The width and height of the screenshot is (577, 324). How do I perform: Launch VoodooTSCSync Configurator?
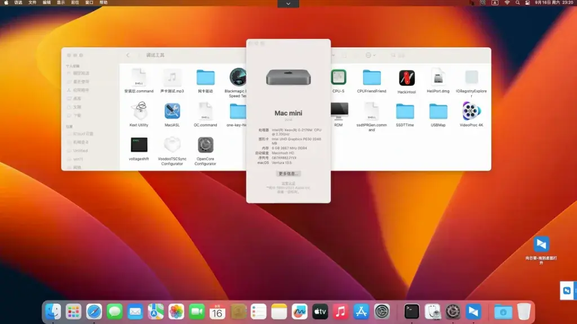(x=172, y=145)
